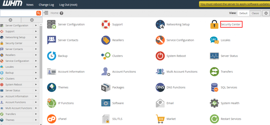Click the Backup clock icon
The width and height of the screenshot is (270, 125).
coord(51,56)
